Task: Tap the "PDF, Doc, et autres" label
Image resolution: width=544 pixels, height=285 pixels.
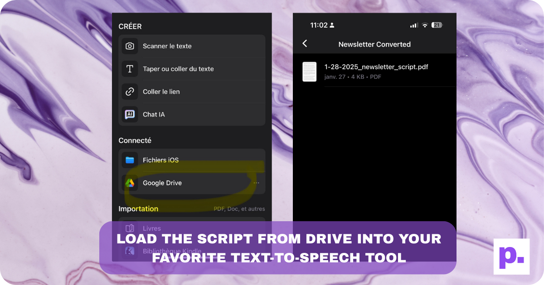Action: [x=239, y=209]
